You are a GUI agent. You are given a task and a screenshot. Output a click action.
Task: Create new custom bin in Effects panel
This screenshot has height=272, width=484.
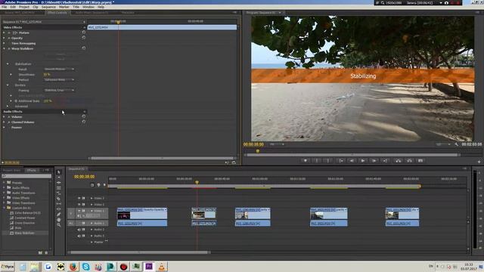click(40, 253)
